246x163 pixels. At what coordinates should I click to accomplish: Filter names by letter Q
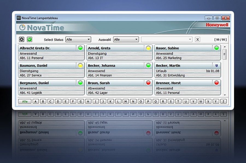156,101
